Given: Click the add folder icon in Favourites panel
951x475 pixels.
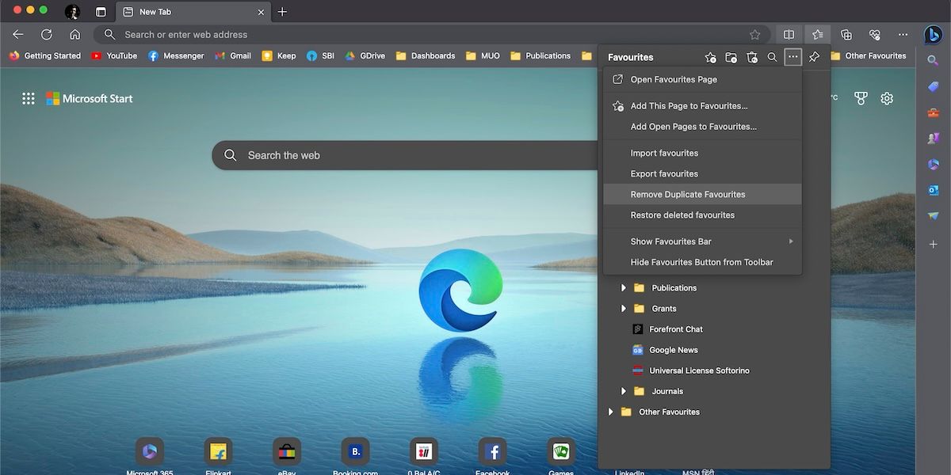Looking at the screenshot, I should click(x=731, y=57).
